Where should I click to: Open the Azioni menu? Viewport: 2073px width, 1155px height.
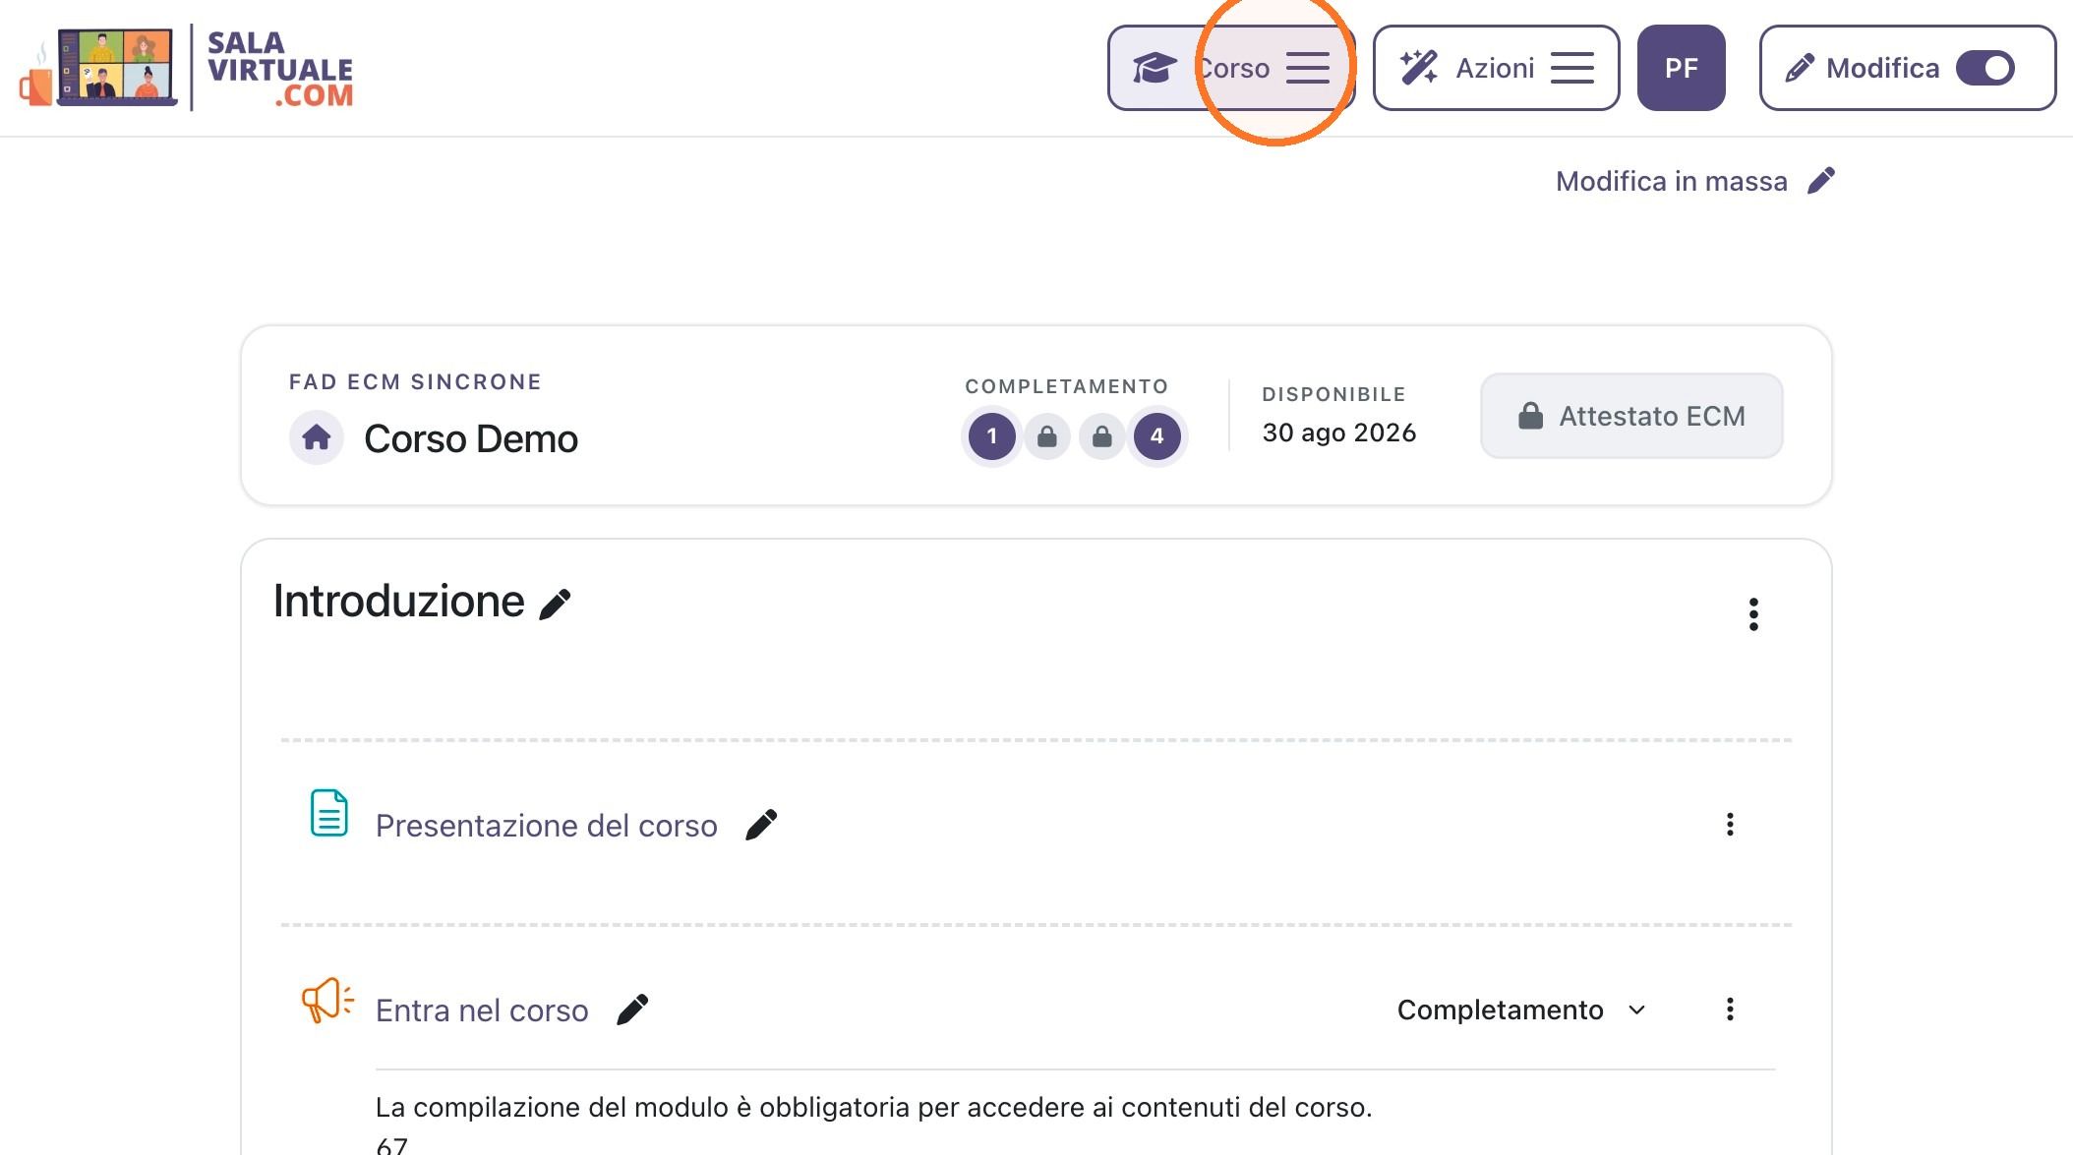point(1496,68)
